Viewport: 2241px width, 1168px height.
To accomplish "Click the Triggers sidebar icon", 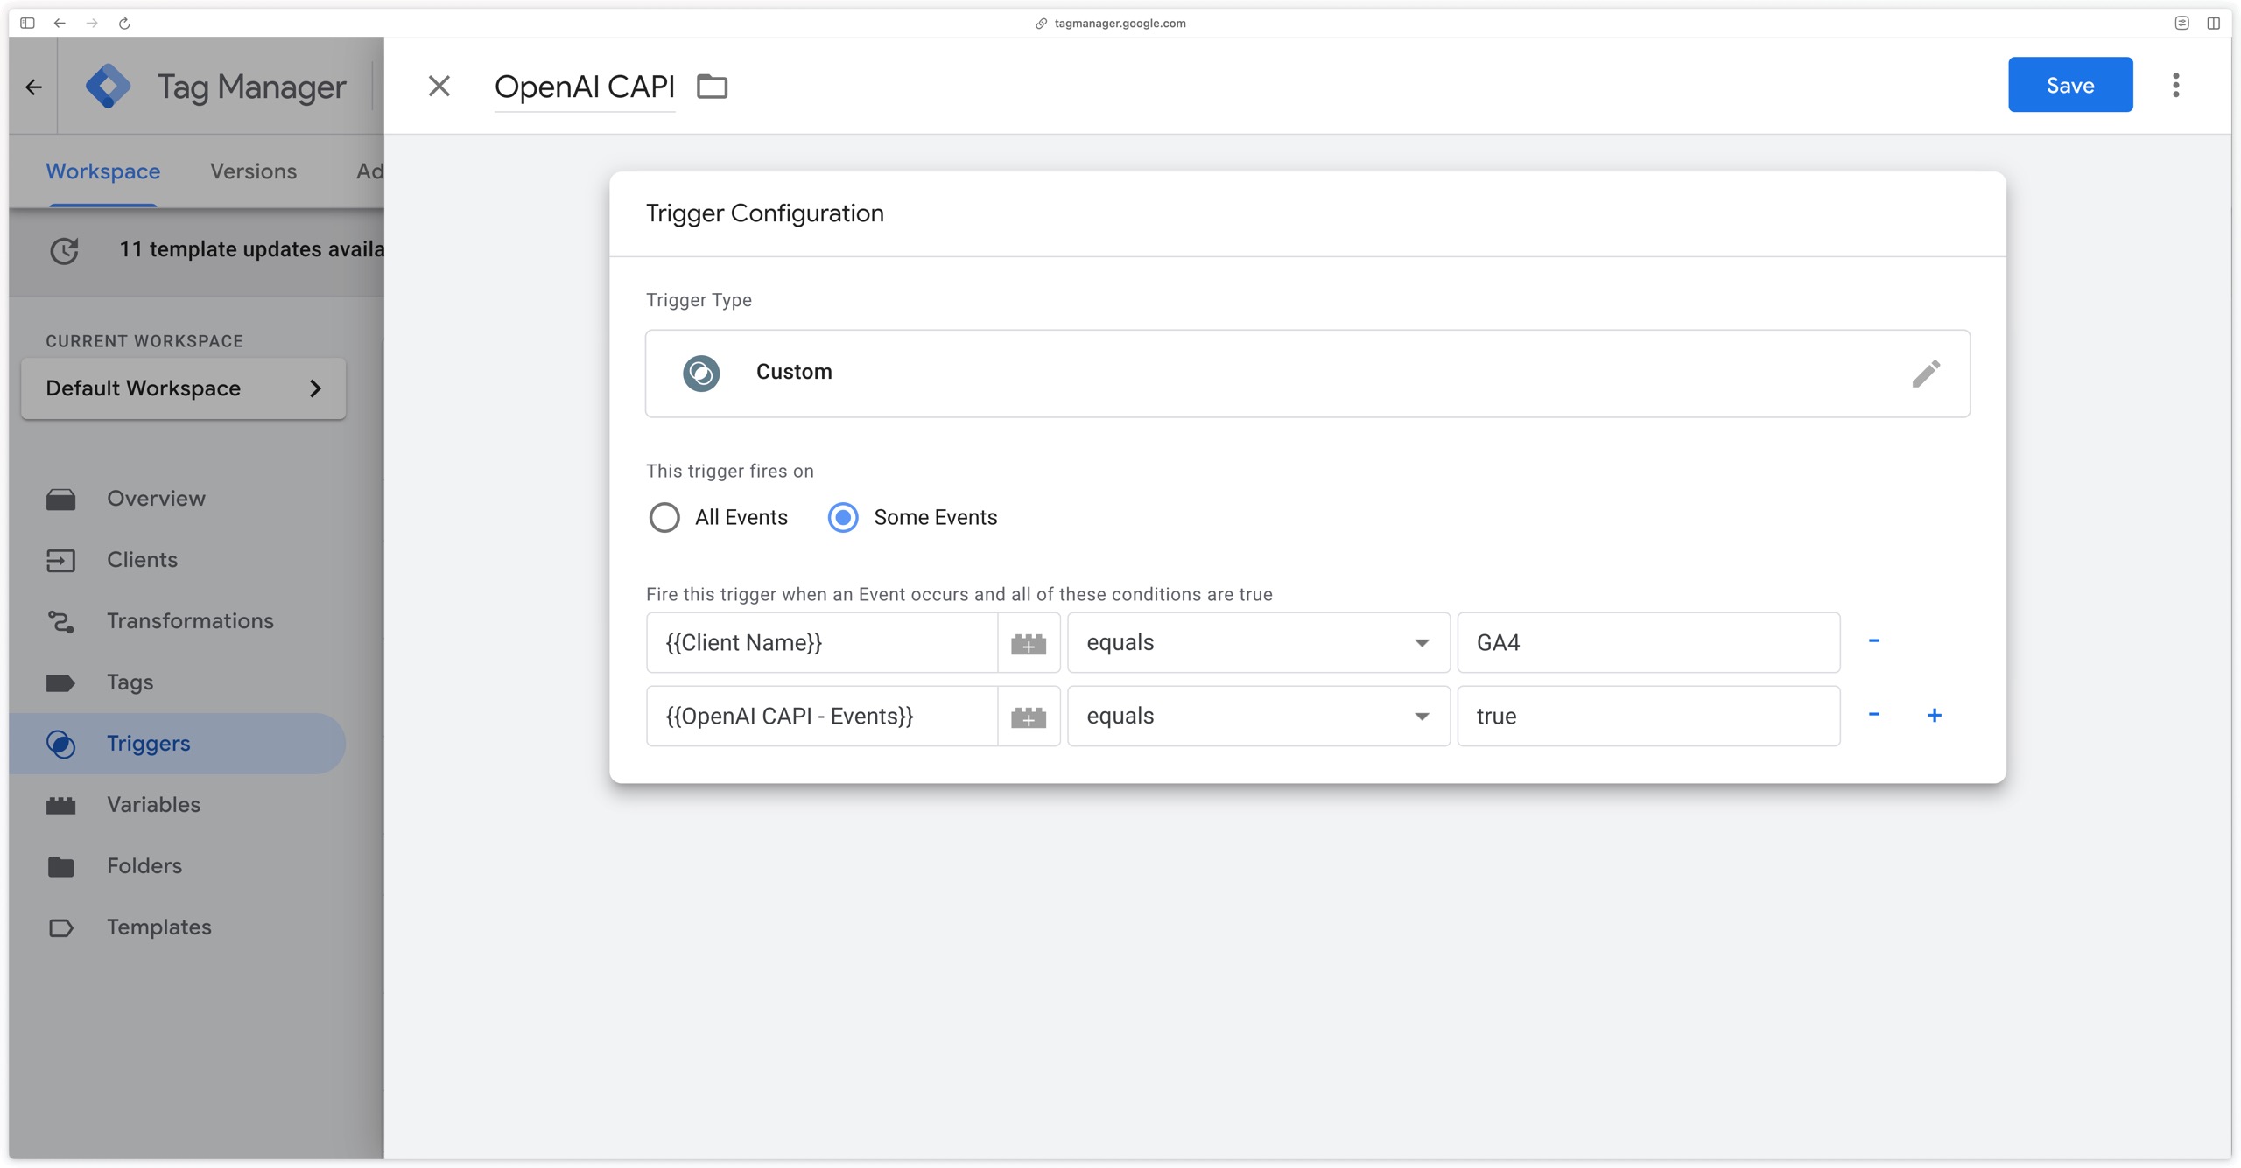I will tap(60, 745).
